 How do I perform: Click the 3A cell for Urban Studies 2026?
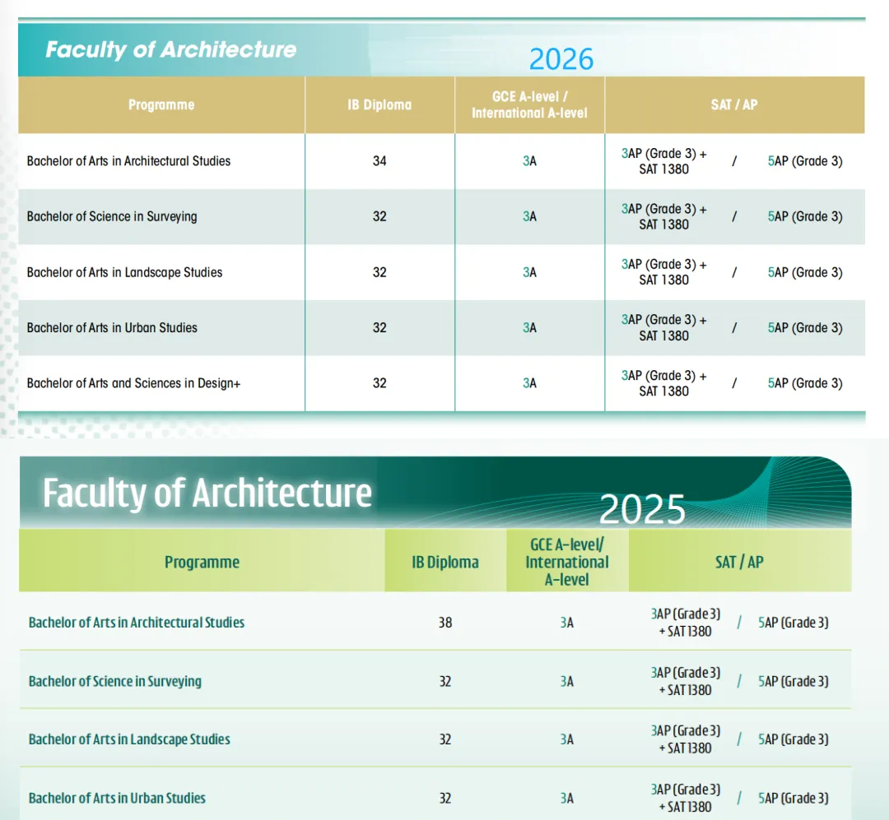click(x=528, y=327)
